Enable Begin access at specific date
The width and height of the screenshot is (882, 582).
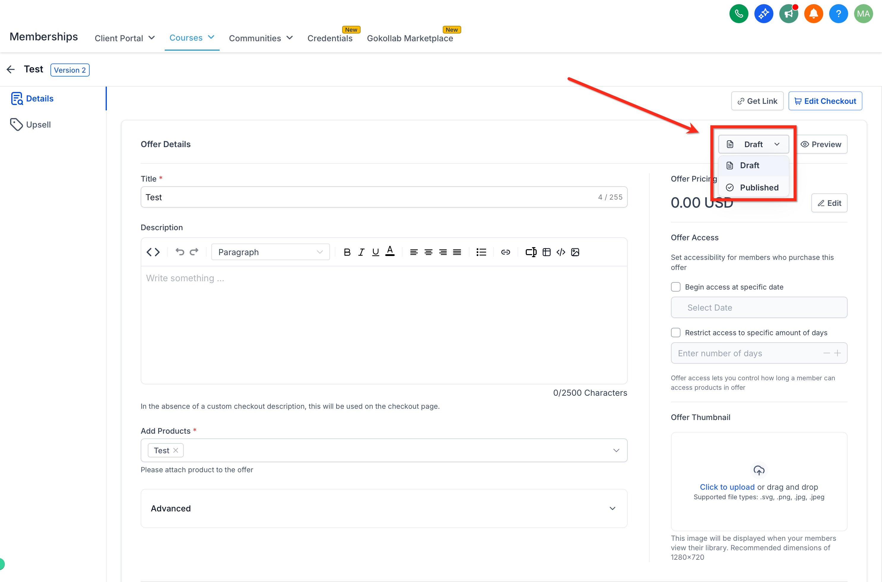[x=675, y=287]
